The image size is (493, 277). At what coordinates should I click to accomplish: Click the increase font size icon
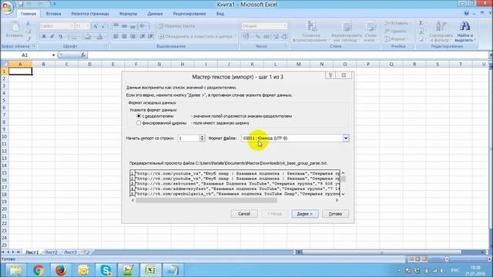[96, 26]
